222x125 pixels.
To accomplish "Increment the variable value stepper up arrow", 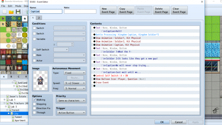I will click(x=72, y=43).
